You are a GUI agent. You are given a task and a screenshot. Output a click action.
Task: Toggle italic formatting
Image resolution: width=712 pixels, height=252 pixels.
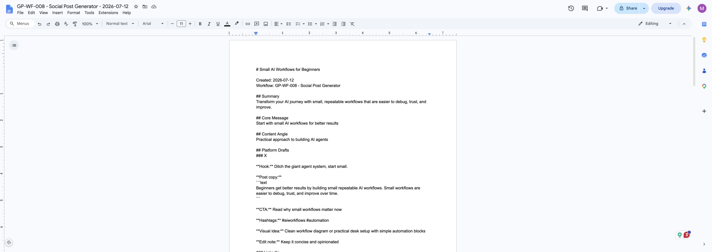click(x=209, y=24)
